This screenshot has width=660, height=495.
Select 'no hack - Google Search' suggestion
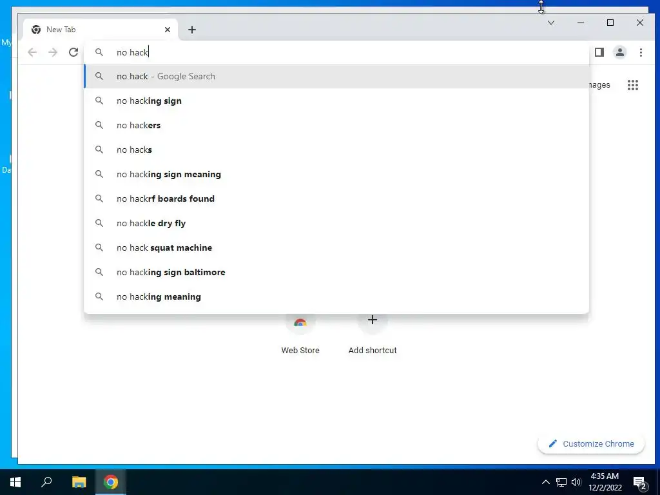pos(336,76)
